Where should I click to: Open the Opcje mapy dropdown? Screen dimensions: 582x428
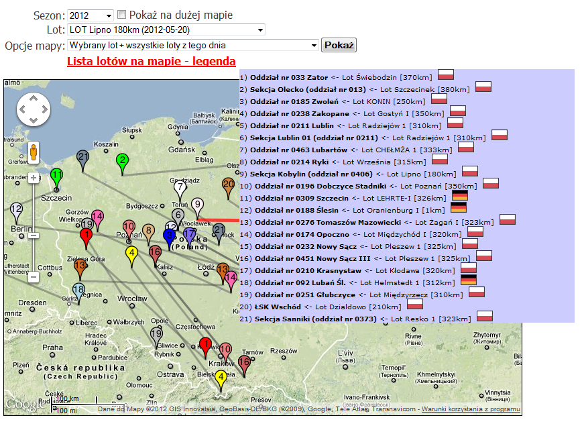(x=192, y=46)
